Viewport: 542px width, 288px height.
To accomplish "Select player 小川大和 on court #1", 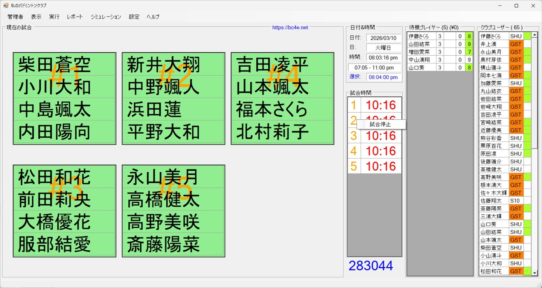I will [64, 87].
